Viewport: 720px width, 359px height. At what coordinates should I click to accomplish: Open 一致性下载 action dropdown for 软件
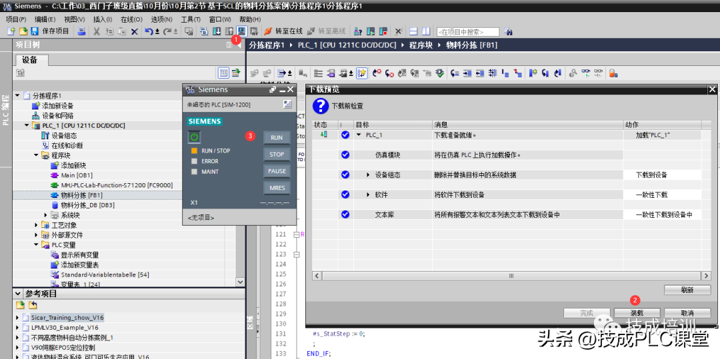662,195
